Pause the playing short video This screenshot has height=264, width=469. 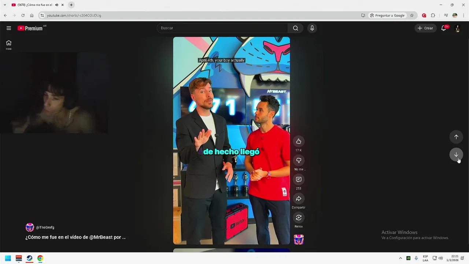tap(231, 140)
